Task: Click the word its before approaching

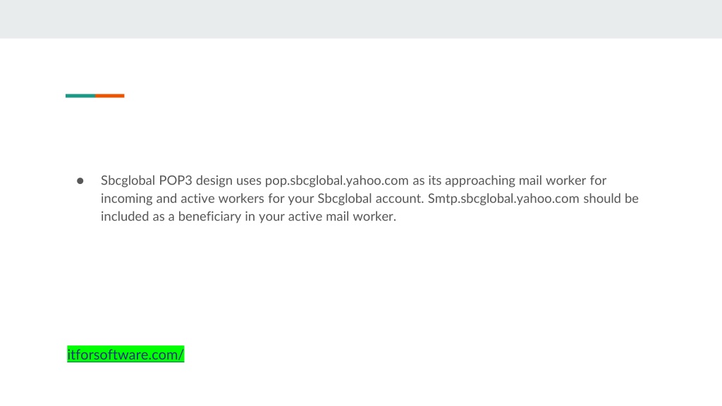Action: tap(434, 180)
